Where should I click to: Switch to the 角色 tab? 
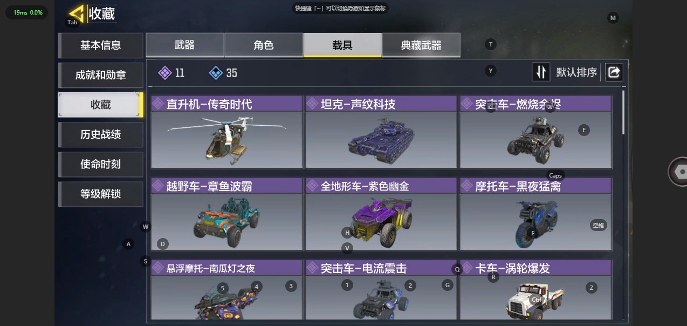tap(264, 45)
